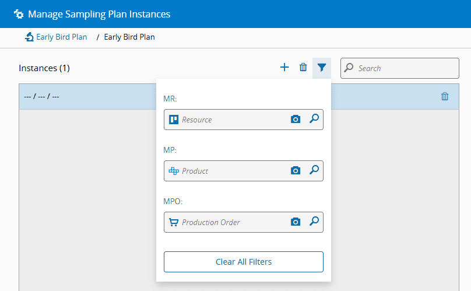Click the add instance plus icon

point(284,68)
